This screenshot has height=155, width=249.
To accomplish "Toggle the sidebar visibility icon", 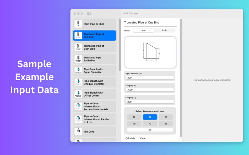I will coord(89,13).
